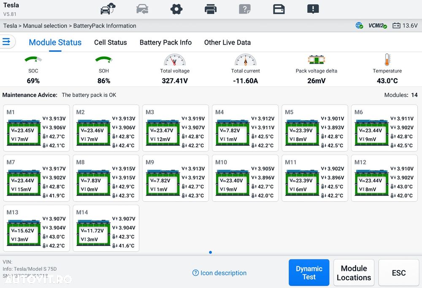Select the M2 module card

[106, 128]
